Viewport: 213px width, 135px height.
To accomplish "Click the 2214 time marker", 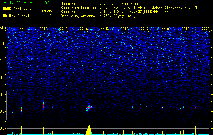I will [x=84, y=29].
